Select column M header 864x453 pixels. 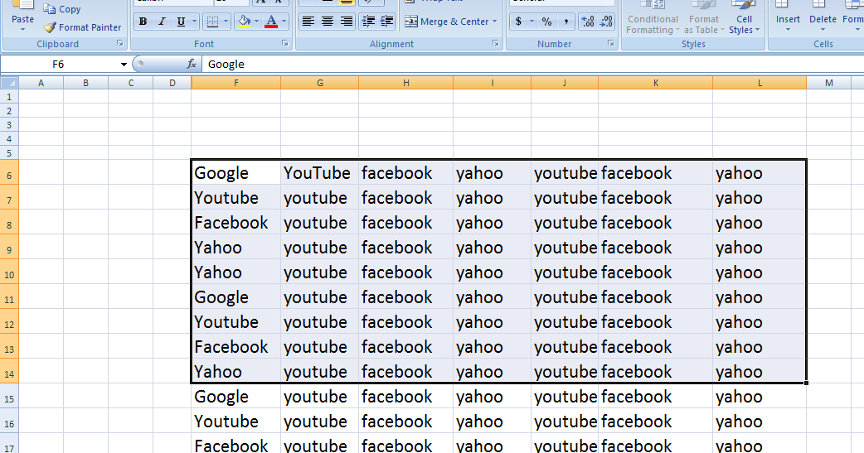coord(828,83)
